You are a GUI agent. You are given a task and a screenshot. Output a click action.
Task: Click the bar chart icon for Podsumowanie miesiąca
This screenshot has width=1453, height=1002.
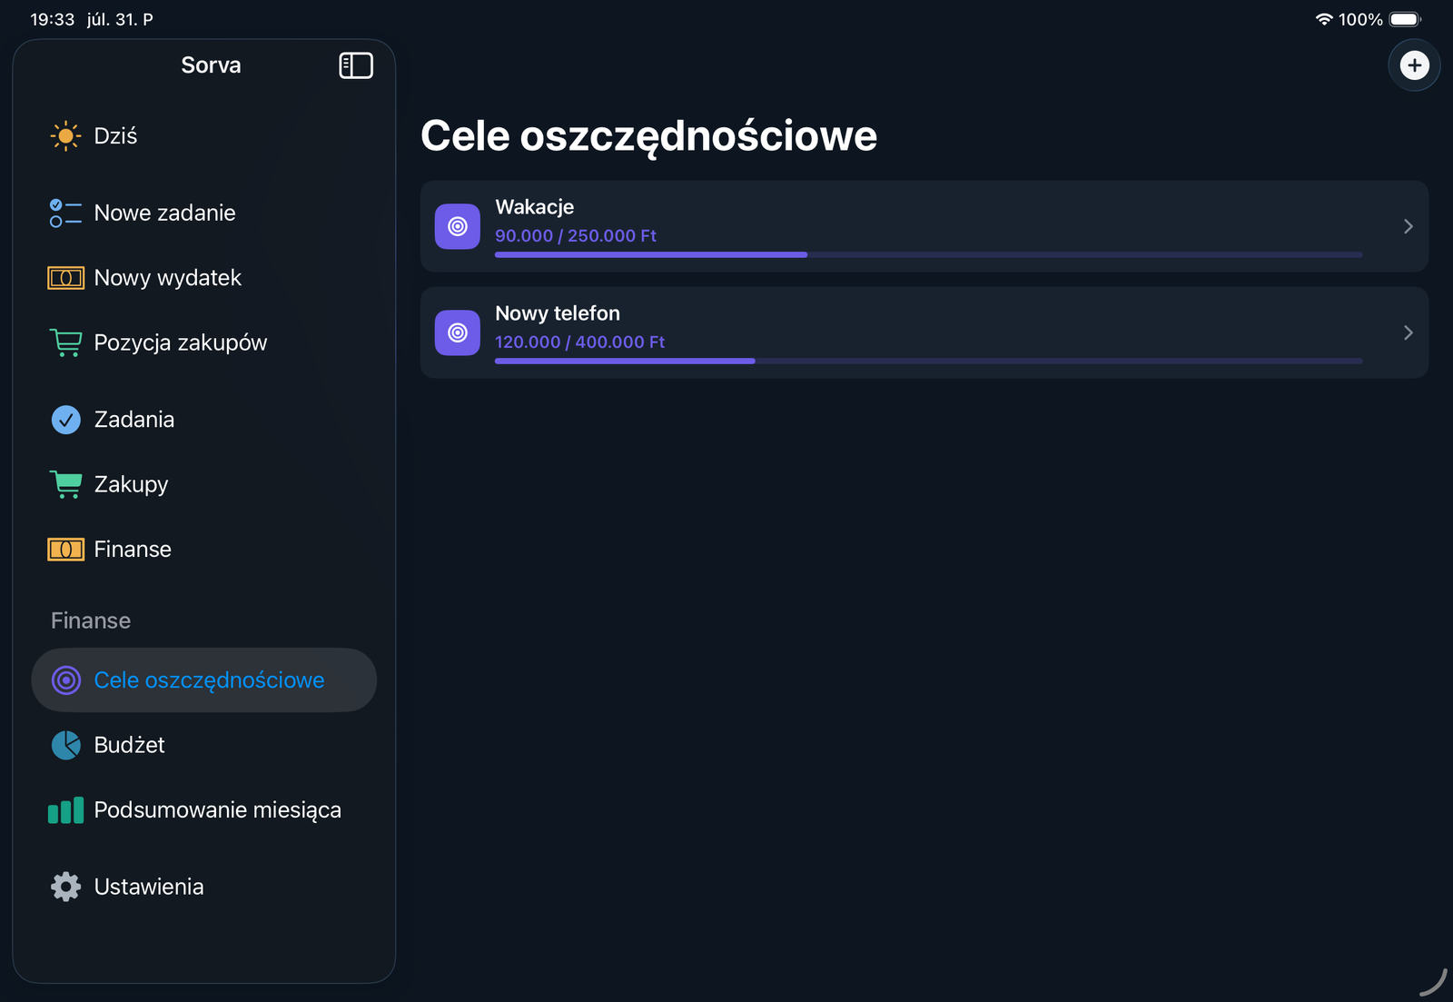[x=65, y=810]
